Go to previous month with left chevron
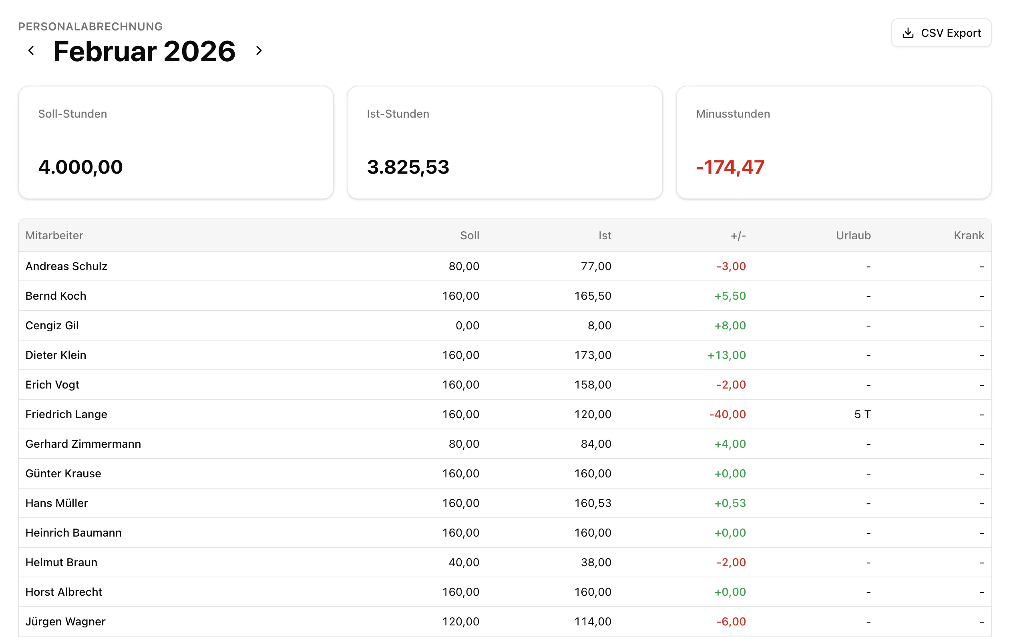 click(31, 51)
